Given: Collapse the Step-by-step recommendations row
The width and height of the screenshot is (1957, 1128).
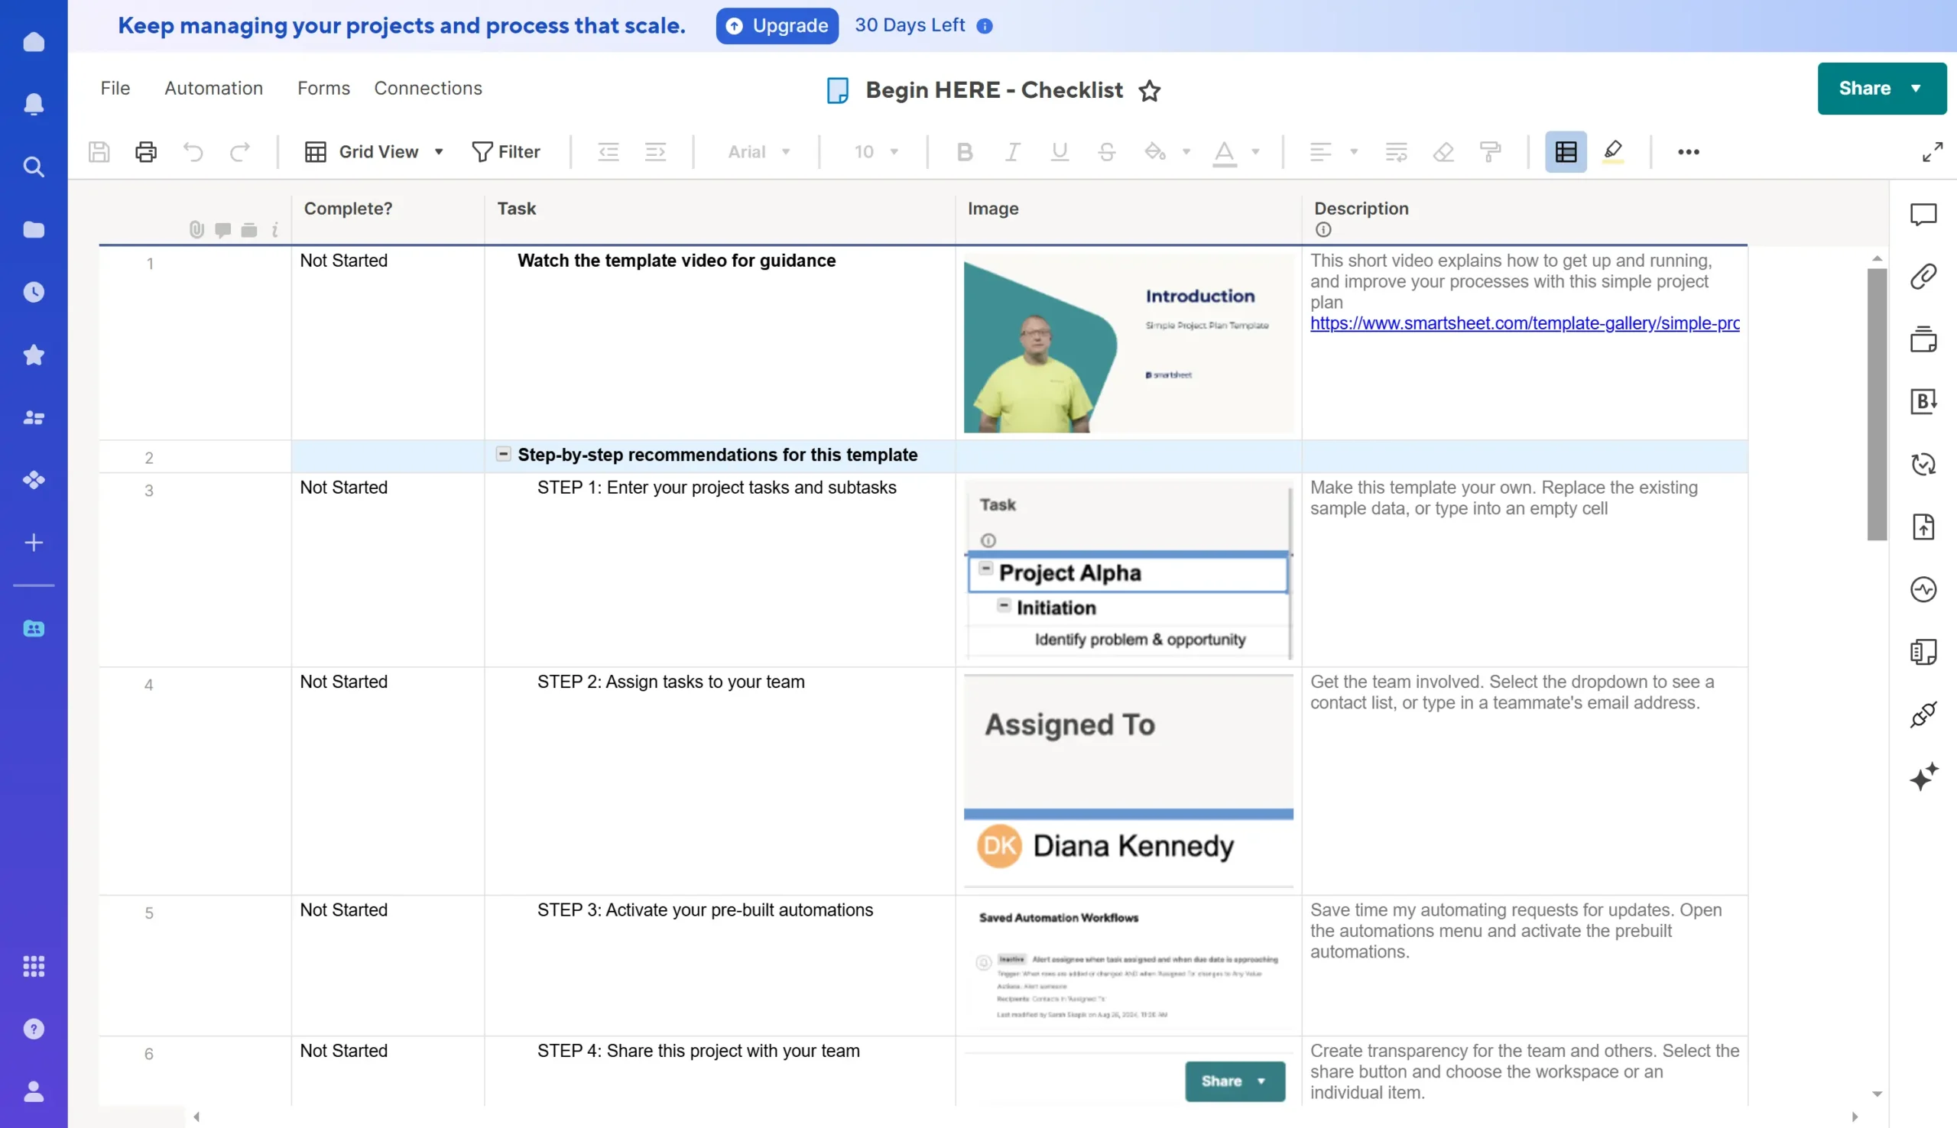Looking at the screenshot, I should point(503,454).
